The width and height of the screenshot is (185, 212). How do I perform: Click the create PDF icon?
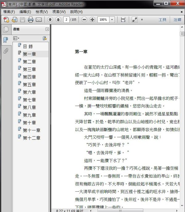6,20
